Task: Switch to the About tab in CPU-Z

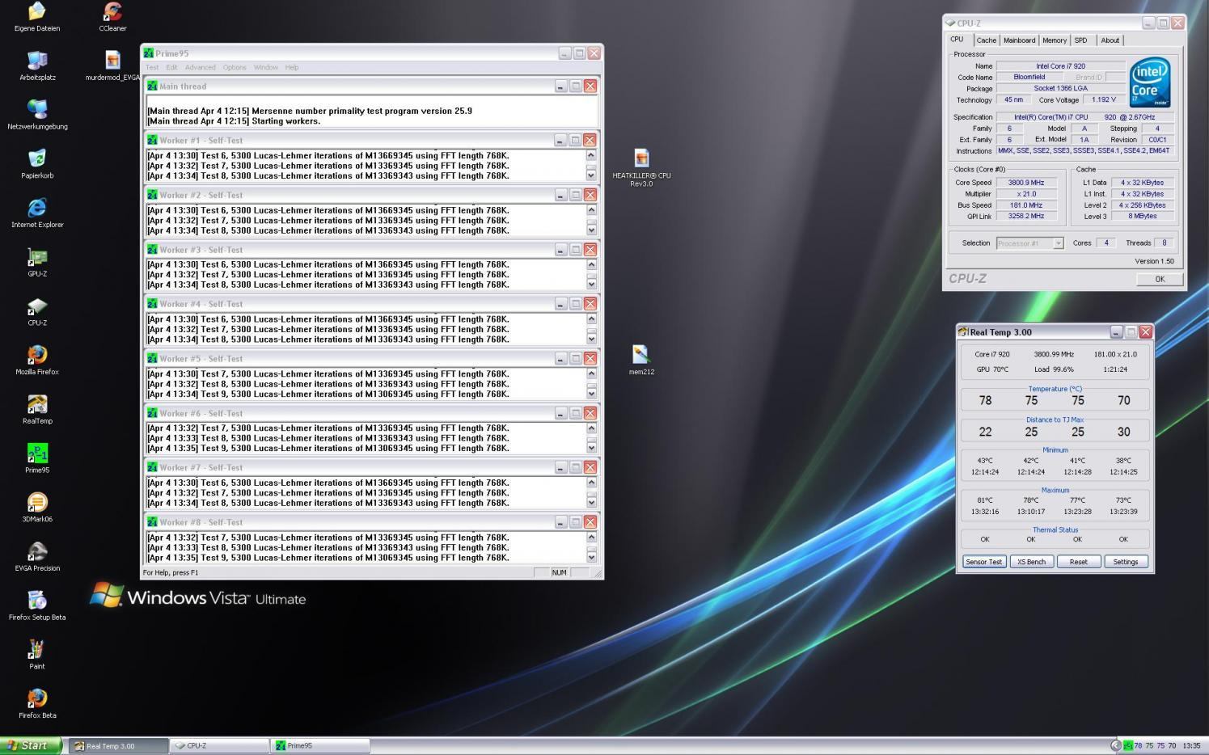Action: coord(1110,40)
